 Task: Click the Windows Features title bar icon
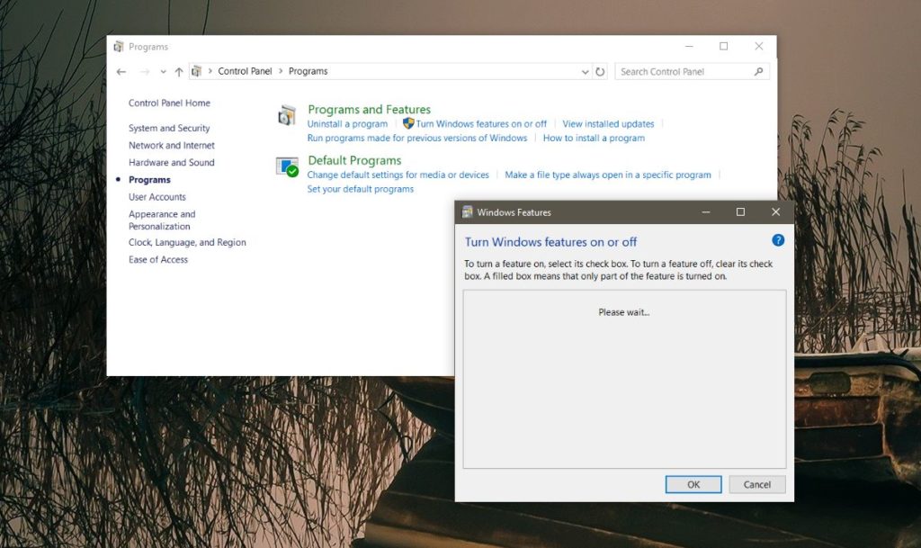pos(467,211)
